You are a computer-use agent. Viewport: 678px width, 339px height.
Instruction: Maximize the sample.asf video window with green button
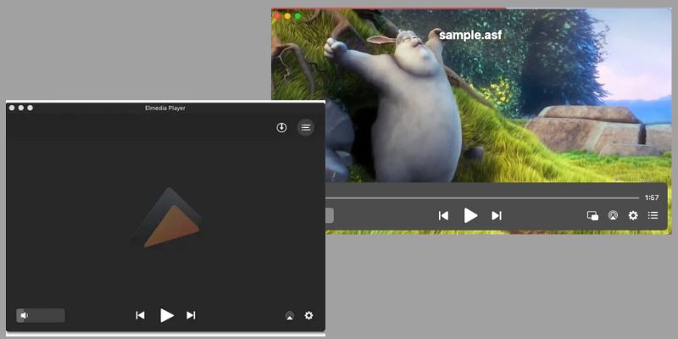point(298,16)
